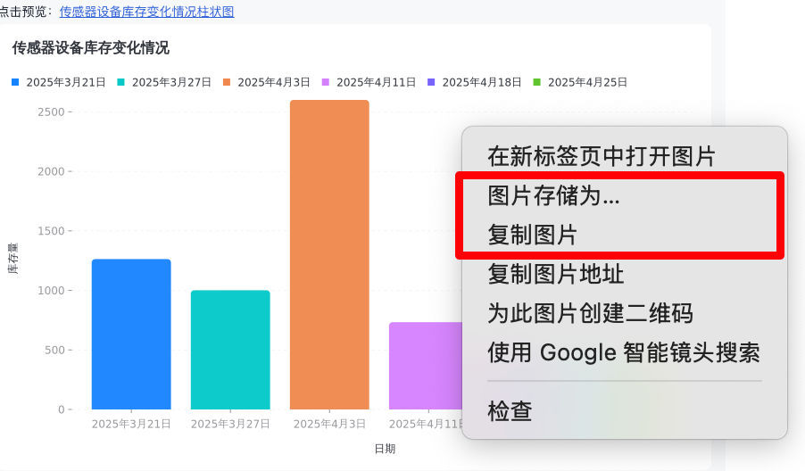
Task: Click the pink bar for 2025年4月11日
Action: [x=426, y=366]
